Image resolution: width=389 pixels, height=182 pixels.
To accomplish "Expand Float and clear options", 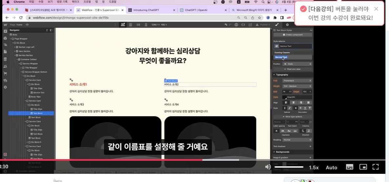I will pos(293,69).
